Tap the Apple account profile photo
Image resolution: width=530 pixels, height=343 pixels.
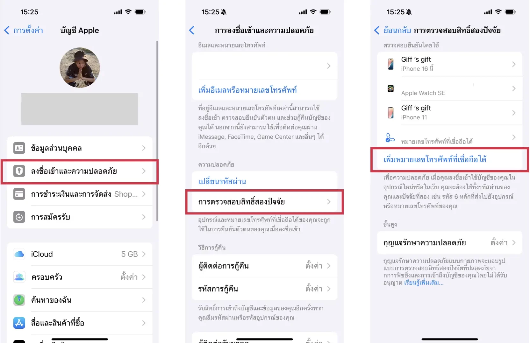(80, 67)
